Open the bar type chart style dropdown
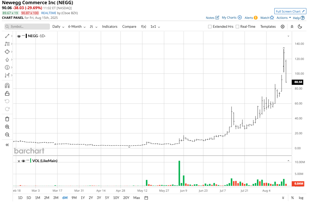 click(94, 27)
